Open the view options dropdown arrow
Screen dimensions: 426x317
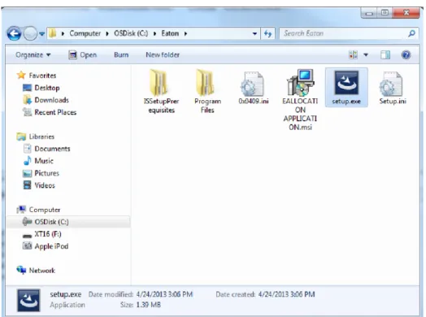tap(366, 55)
